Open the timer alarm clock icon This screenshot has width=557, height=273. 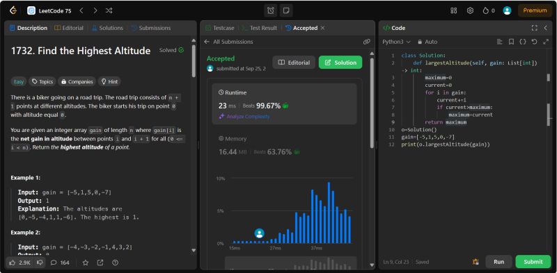pos(271,10)
